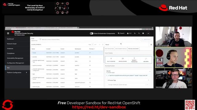Select the welcome-php deployment row

pyautogui.click(x=67, y=86)
